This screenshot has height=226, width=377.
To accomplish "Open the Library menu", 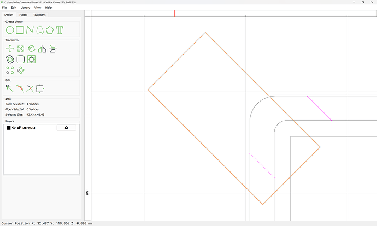I will [25, 8].
